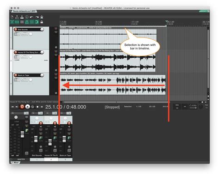Open time signature field in transport

(x=185, y=107)
